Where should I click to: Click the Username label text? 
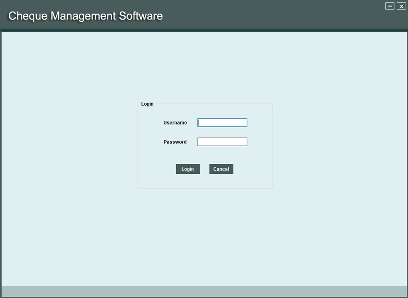(x=175, y=123)
